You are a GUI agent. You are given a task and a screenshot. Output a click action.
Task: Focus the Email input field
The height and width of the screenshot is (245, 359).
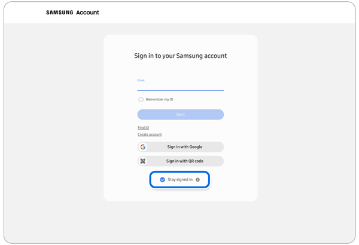(180, 87)
